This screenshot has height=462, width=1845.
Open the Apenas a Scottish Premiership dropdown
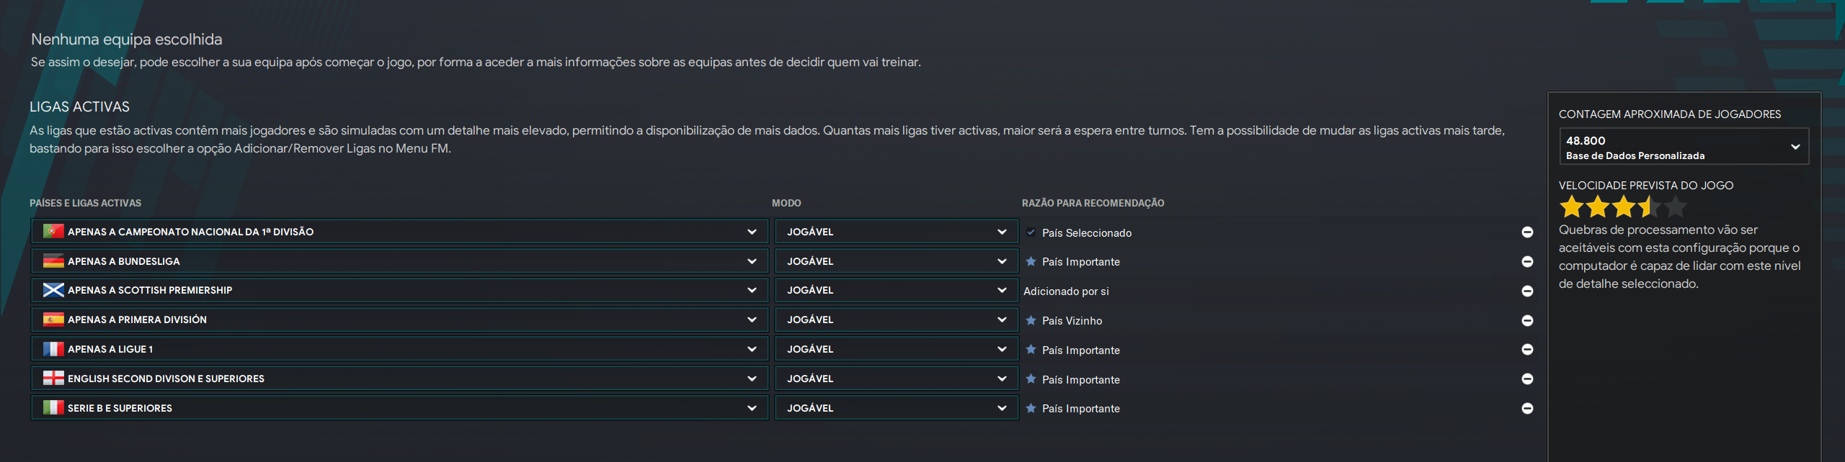click(400, 290)
